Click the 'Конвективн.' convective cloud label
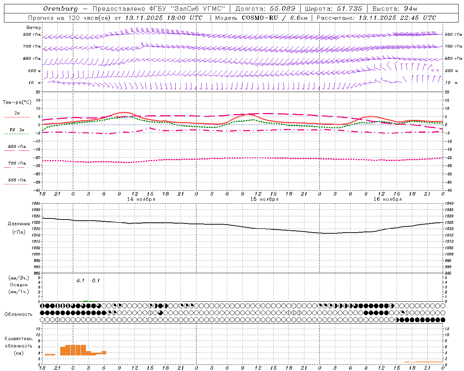464x371 pixels. click(18, 339)
